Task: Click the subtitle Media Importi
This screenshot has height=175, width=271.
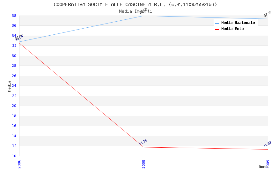Action: (135, 11)
